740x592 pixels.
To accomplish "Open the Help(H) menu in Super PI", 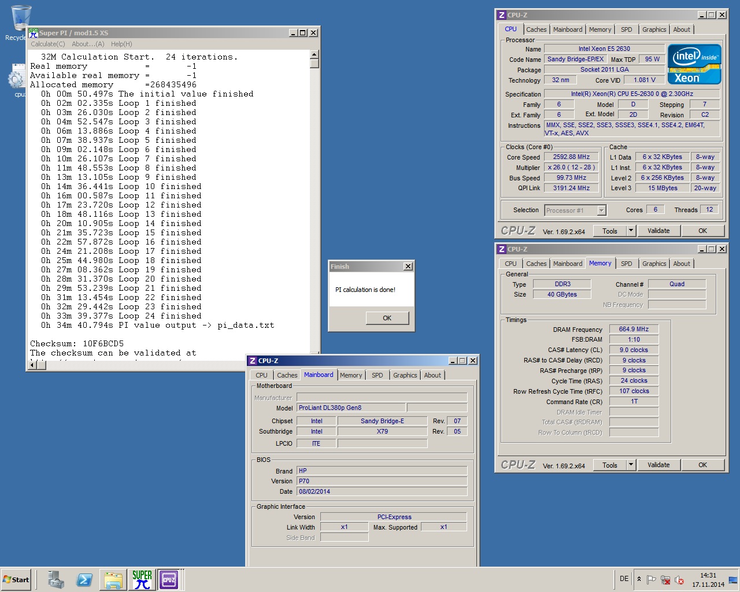I will (x=121, y=44).
